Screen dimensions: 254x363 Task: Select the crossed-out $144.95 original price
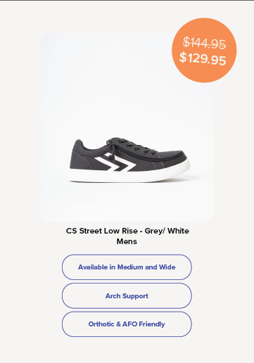[204, 43]
